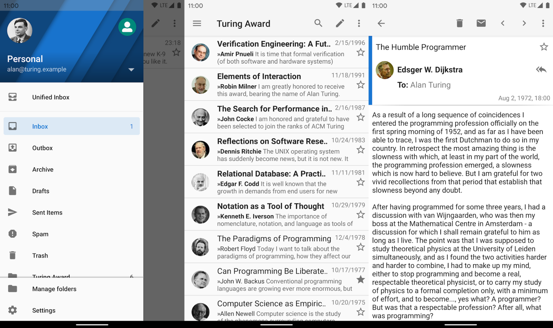Star the Elements of Interaction message
The width and height of the screenshot is (553, 328).
point(360,85)
